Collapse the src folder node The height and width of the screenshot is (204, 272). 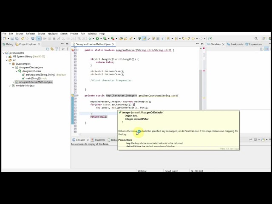click(x=7, y=60)
